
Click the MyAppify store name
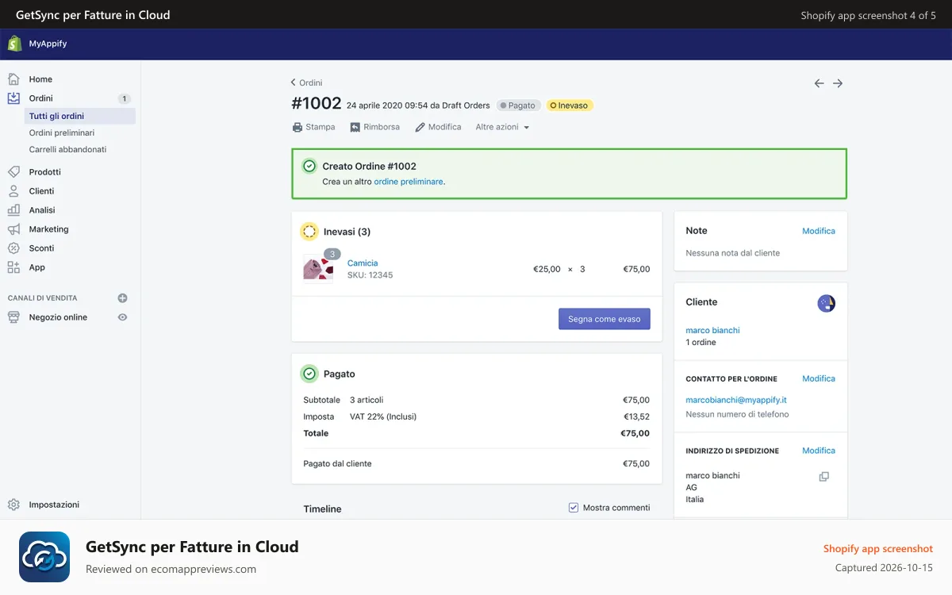point(48,44)
